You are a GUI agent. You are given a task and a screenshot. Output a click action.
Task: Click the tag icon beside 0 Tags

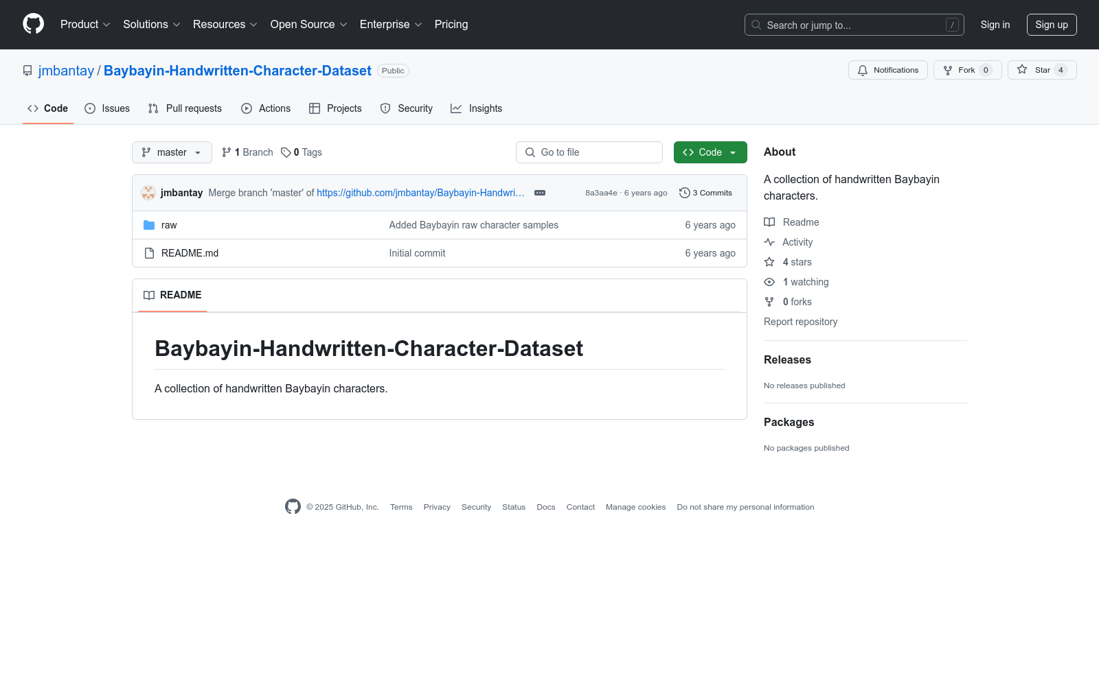(286, 152)
